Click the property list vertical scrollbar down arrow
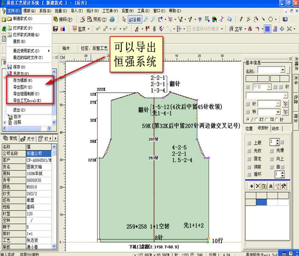The height and width of the screenshot is (256, 299). pyautogui.click(x=54, y=246)
